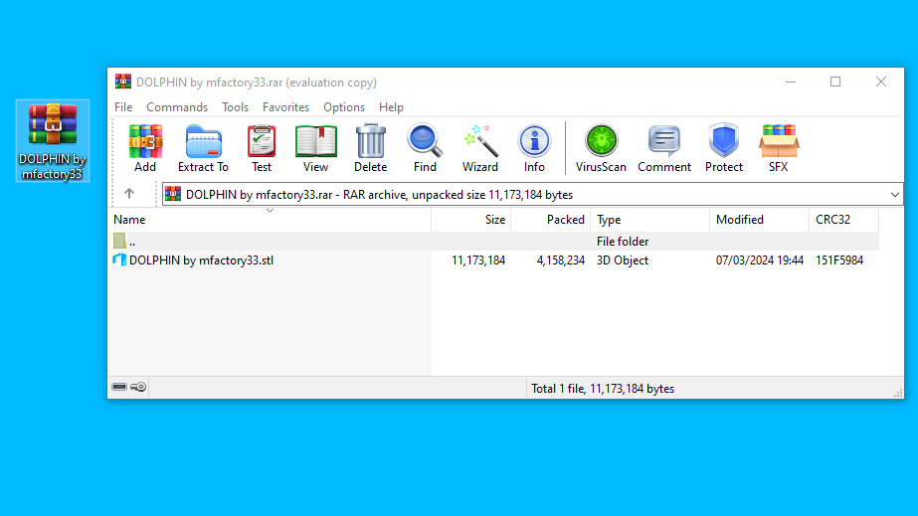
Task: Click the window resize grip corner
Action: click(898, 393)
